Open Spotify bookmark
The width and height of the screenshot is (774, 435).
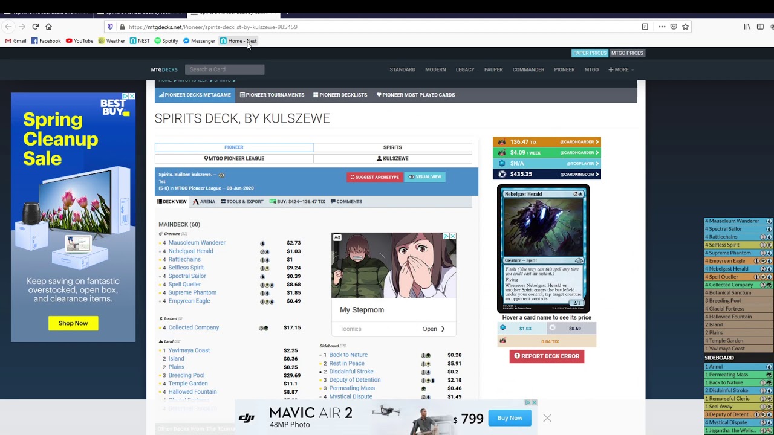pyautogui.click(x=166, y=41)
